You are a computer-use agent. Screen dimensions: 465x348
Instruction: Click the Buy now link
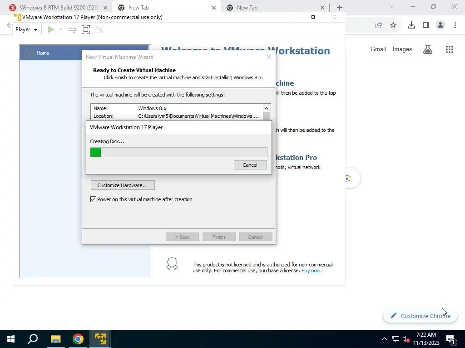312,271
